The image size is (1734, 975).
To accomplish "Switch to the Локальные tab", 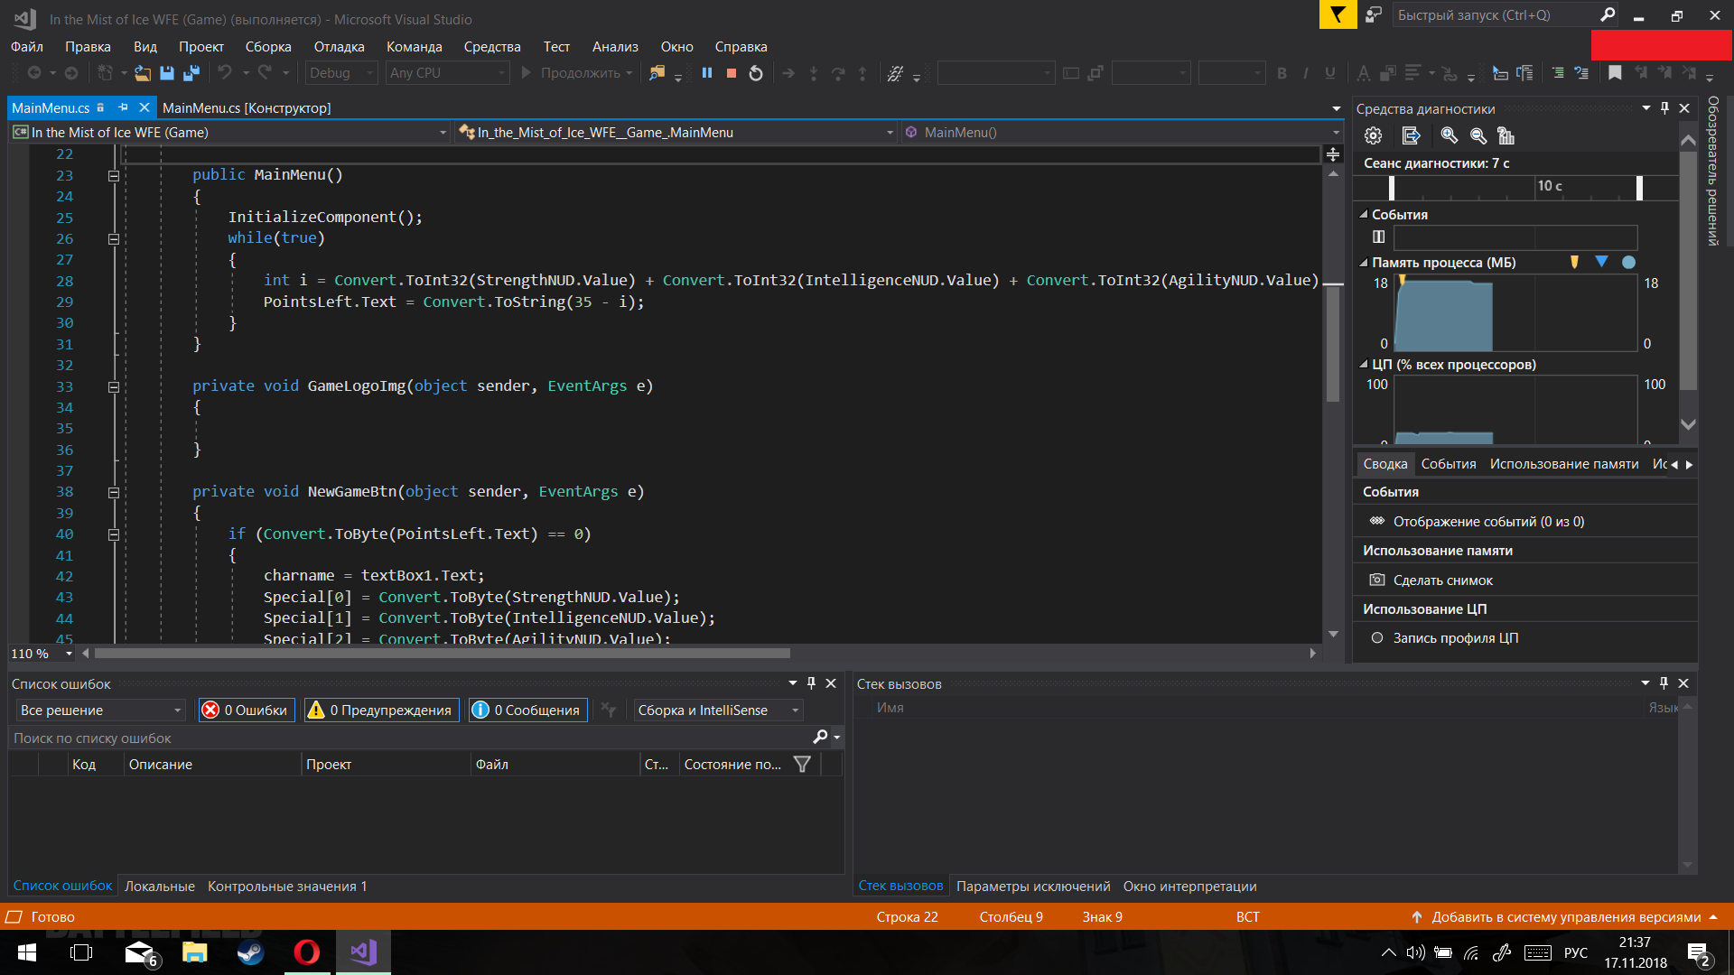I will pyautogui.click(x=160, y=886).
